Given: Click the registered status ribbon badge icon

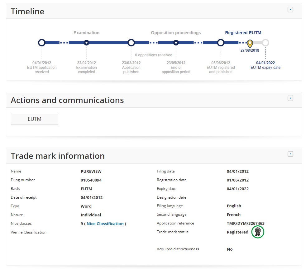Looking at the screenshot, I should (x=258, y=232).
